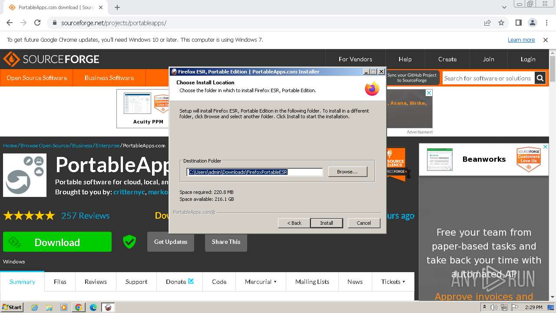Click the SourceForge search input box
556x313 pixels.
[x=488, y=78]
